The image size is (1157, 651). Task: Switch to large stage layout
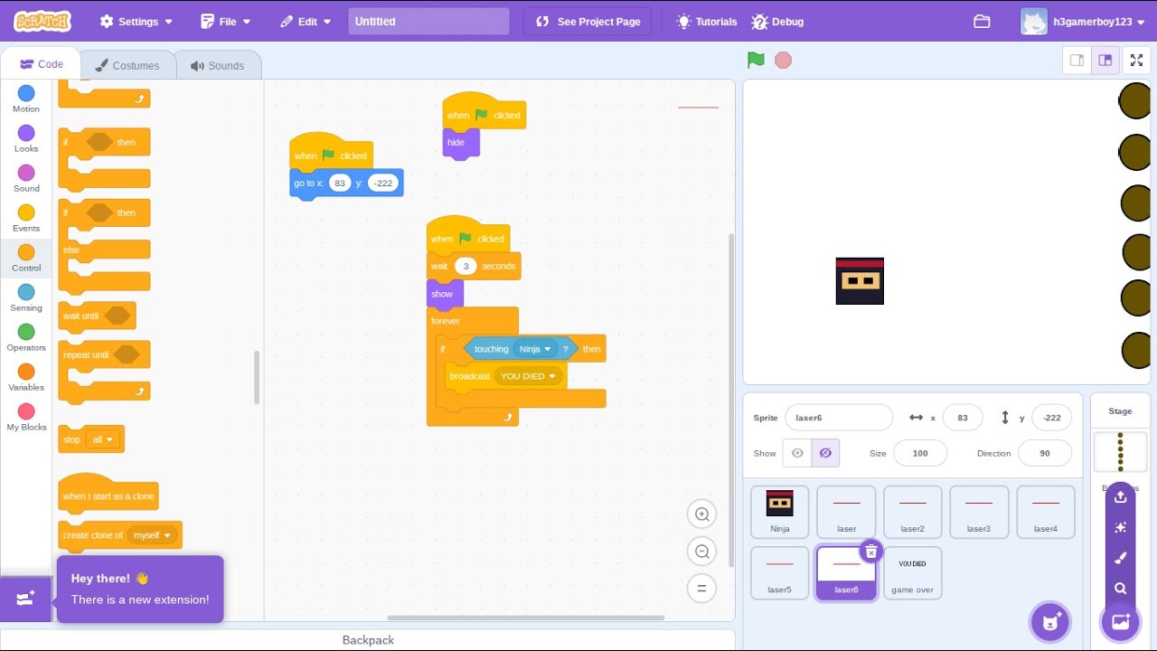coord(1105,61)
